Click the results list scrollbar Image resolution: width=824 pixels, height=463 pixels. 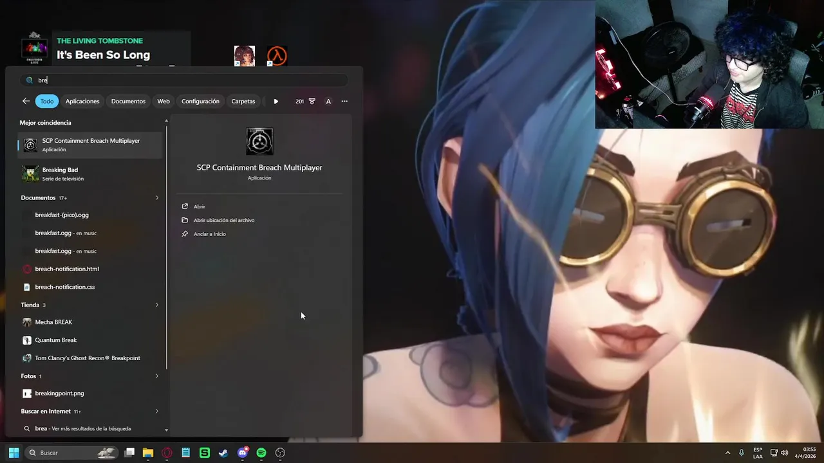pyautogui.click(x=167, y=248)
